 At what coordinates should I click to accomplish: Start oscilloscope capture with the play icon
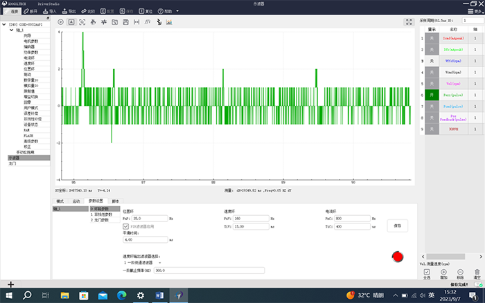coord(60,22)
